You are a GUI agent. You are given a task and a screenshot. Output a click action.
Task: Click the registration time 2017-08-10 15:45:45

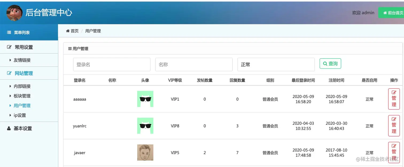point(336,153)
